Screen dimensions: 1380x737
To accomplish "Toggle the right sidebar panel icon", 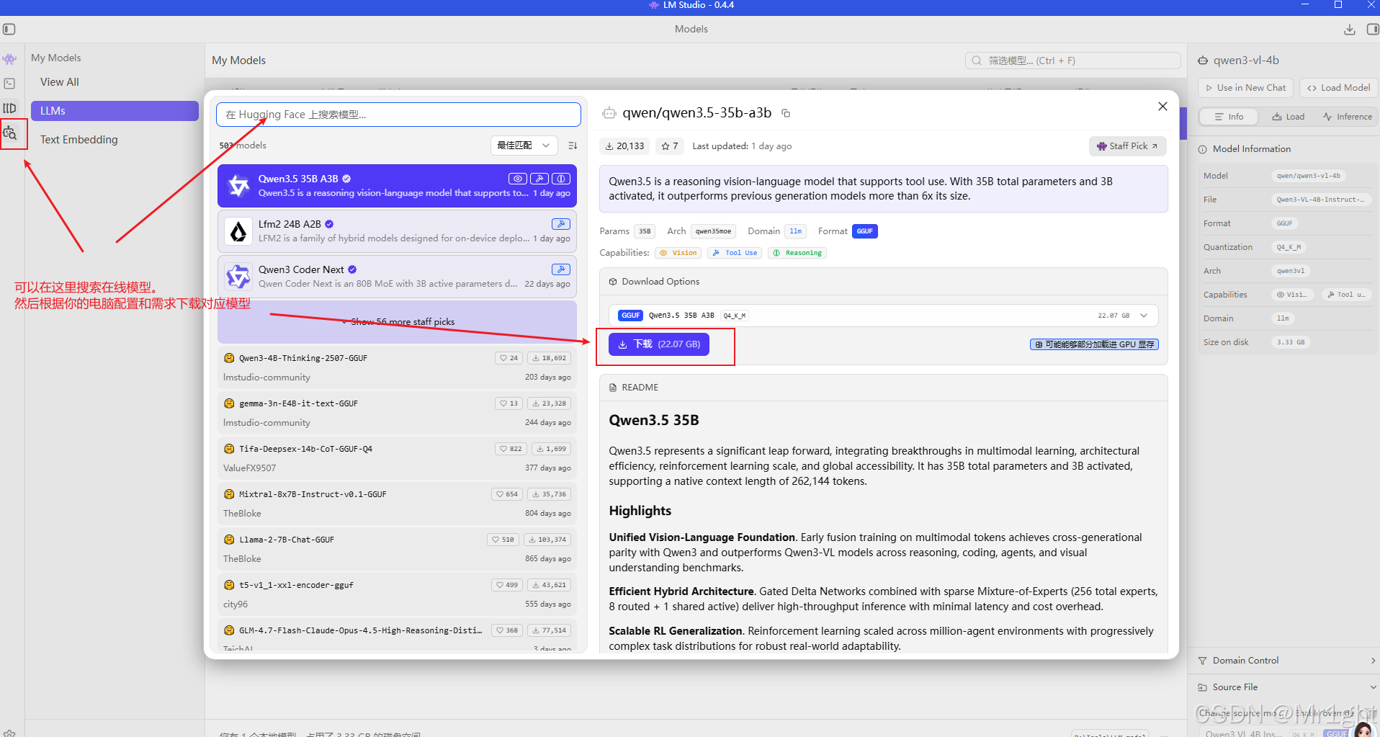I will pos(1373,30).
